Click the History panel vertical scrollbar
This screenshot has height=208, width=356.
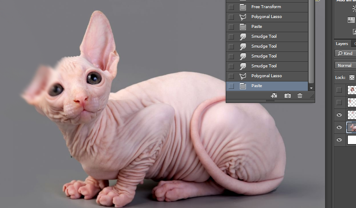tap(311, 43)
